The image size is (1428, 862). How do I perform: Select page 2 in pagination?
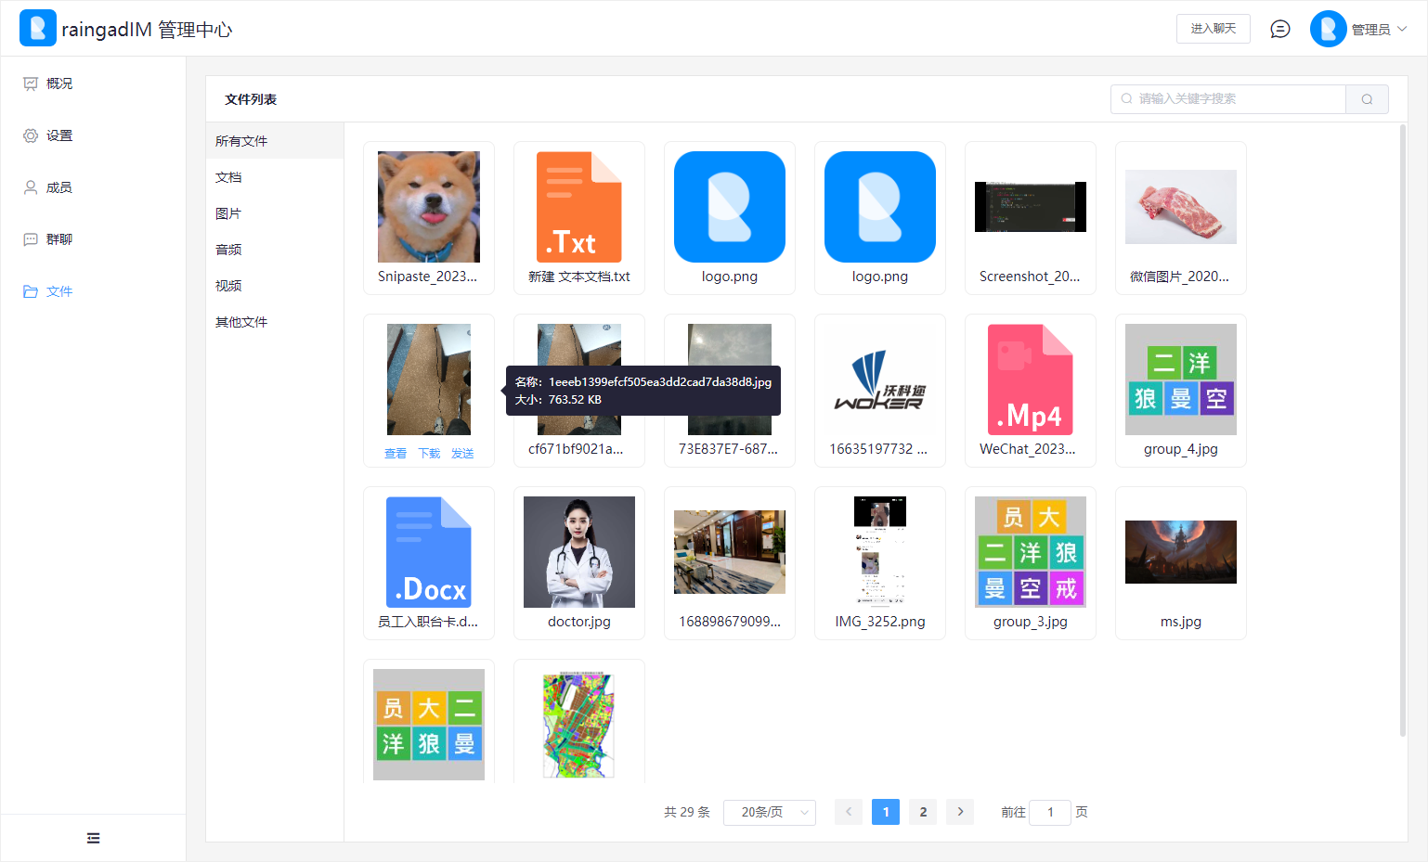[923, 812]
